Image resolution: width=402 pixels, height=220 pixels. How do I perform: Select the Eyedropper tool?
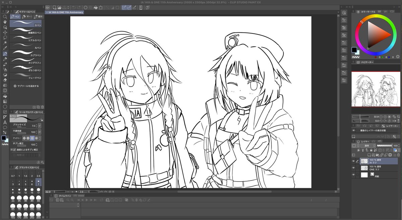click(x=5, y=48)
